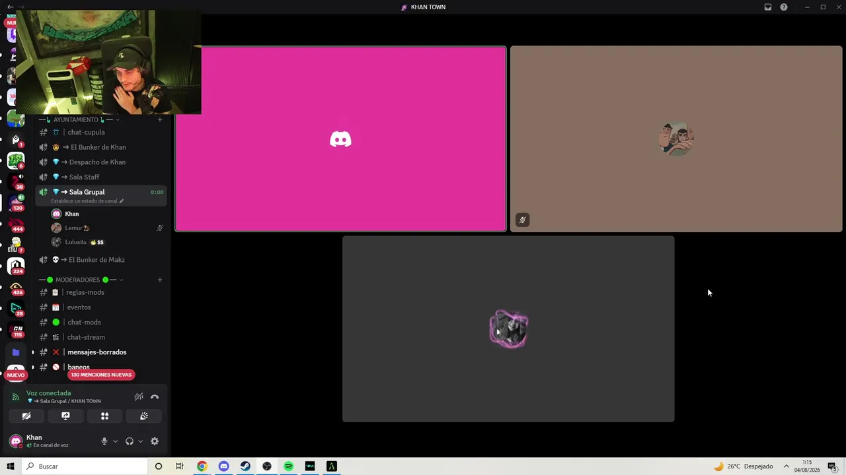Open the chat-mods channel

[100, 323]
